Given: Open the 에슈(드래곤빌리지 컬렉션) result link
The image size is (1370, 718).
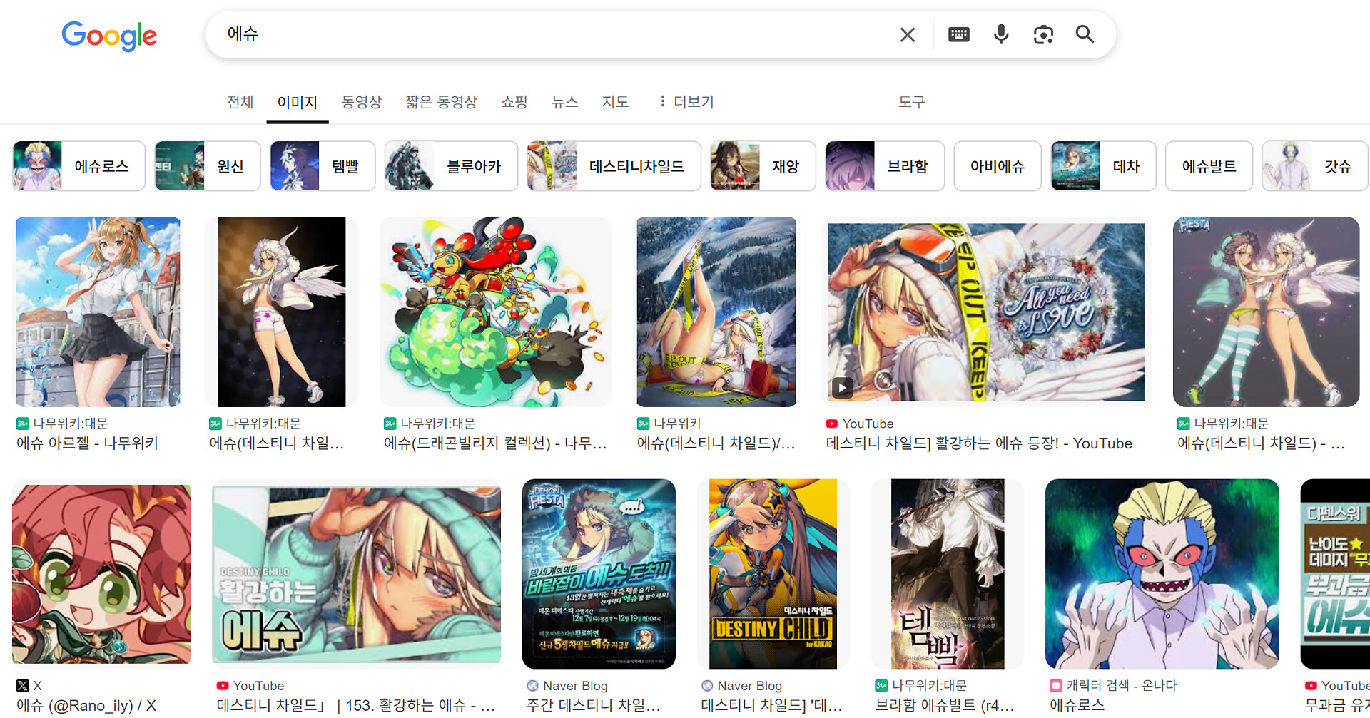Looking at the screenshot, I should point(495,443).
